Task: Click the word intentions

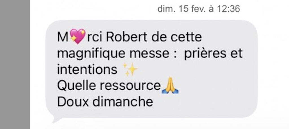Action: tap(87, 69)
